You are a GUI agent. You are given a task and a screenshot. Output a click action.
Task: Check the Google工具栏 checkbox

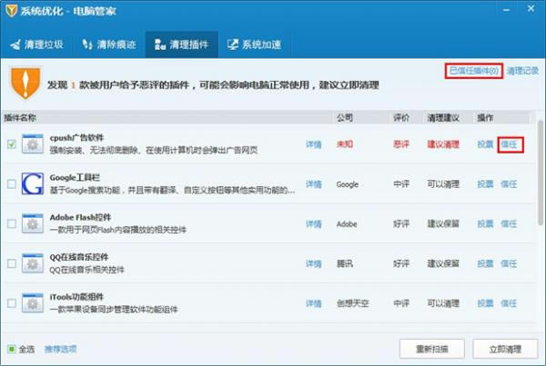coord(11,184)
